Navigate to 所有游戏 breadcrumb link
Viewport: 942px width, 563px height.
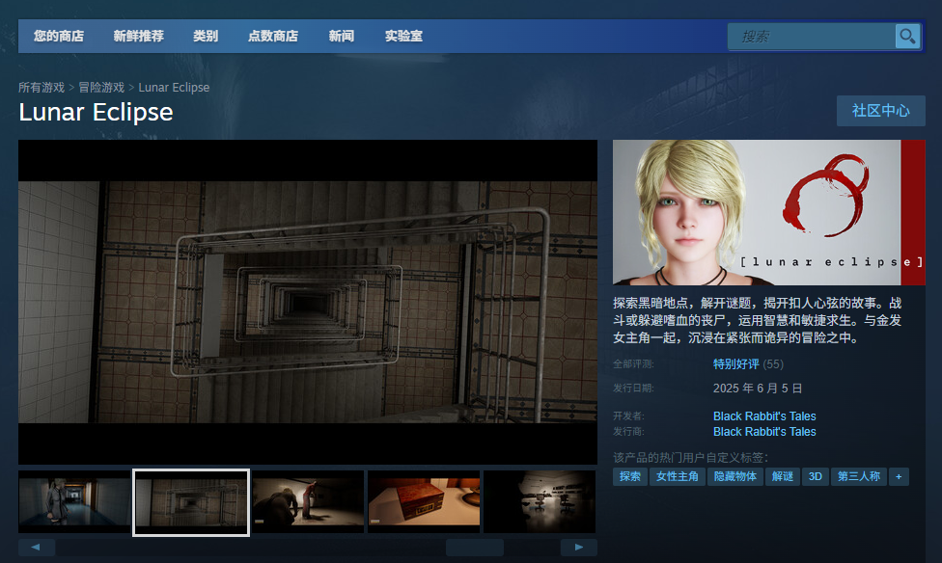(x=42, y=88)
